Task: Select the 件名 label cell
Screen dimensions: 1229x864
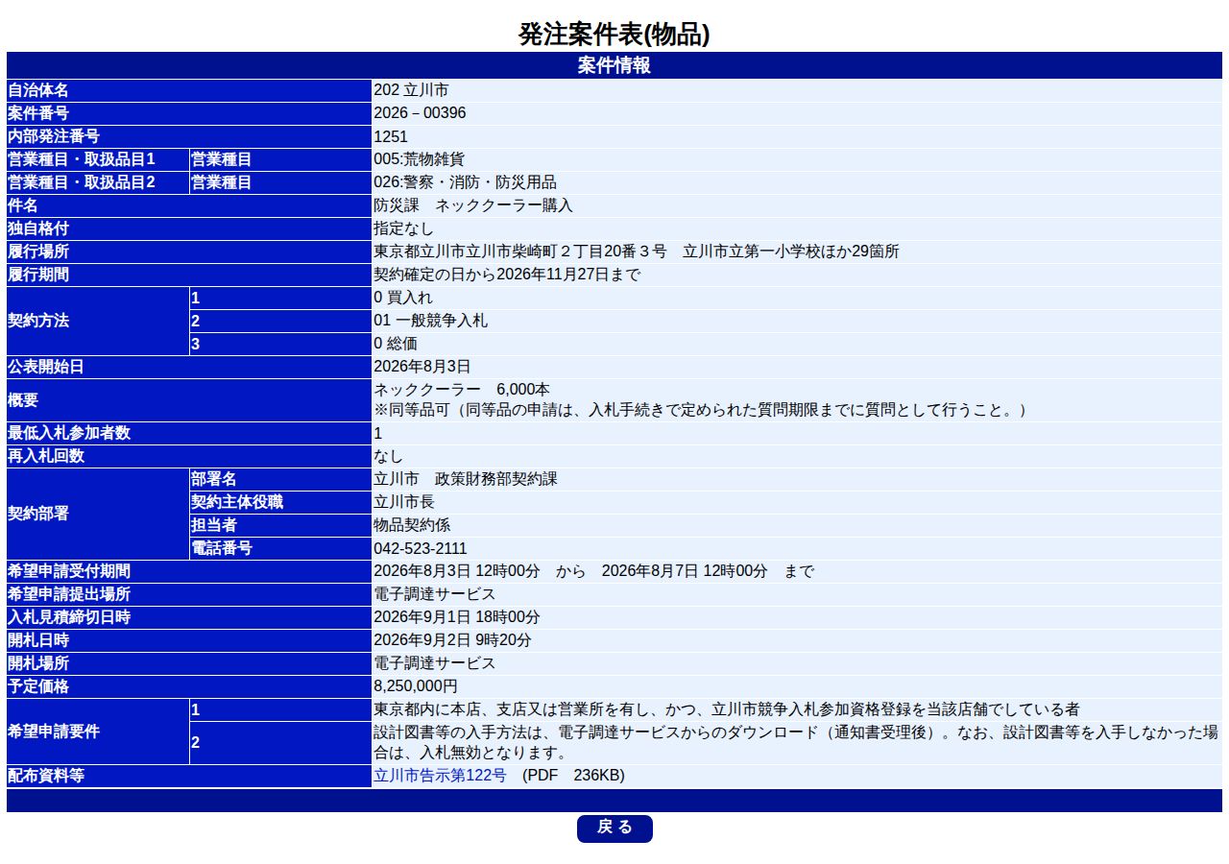Action: pos(189,205)
